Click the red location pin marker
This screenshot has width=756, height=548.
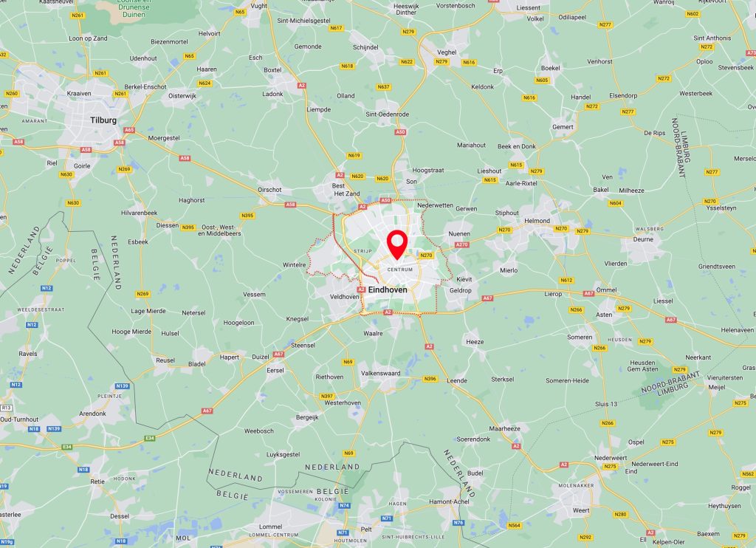point(397,244)
